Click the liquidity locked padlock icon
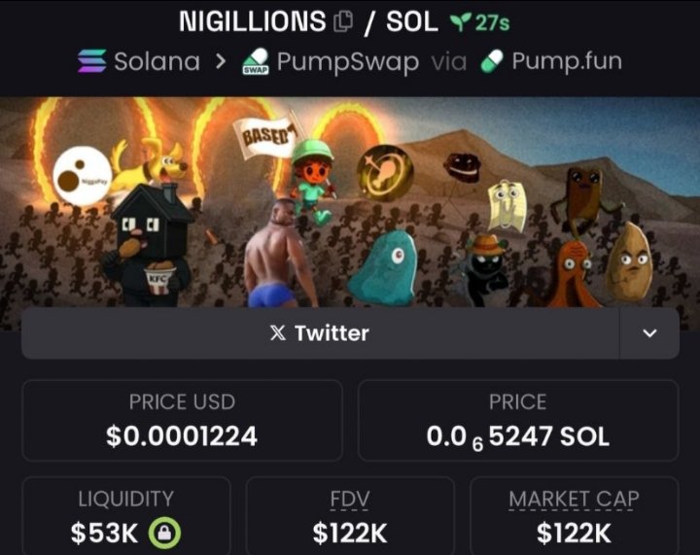The width and height of the screenshot is (700, 555). pyautogui.click(x=164, y=533)
